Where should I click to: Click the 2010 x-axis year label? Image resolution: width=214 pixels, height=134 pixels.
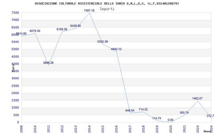pyautogui.click(x=35, y=129)
